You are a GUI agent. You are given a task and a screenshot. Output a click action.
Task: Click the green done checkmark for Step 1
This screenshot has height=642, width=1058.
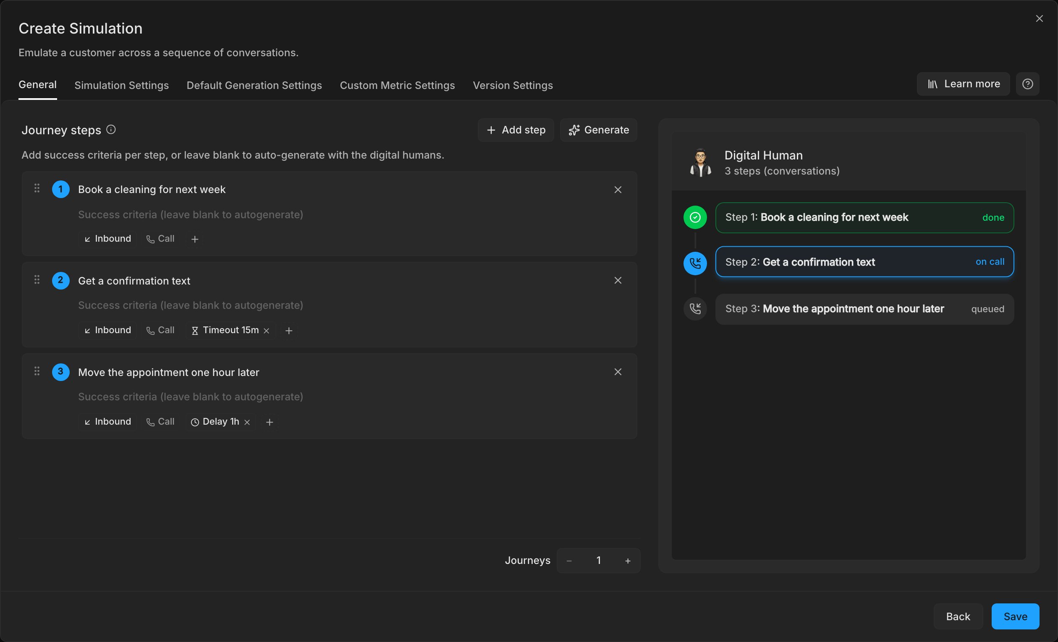695,218
